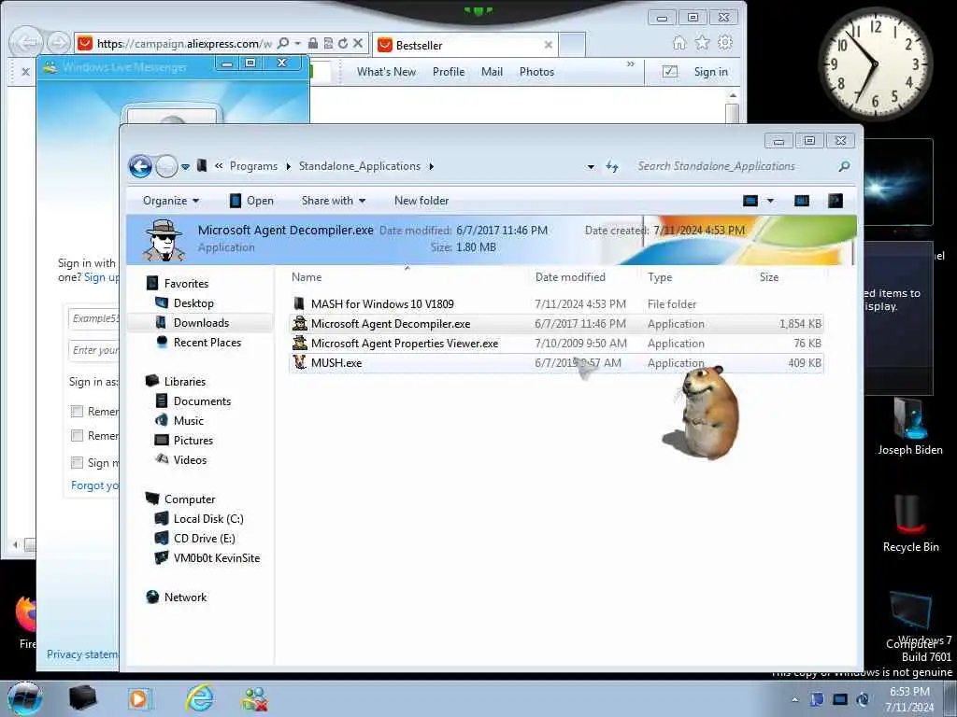
Task: Go back in the Explorer window
Action: (x=140, y=166)
